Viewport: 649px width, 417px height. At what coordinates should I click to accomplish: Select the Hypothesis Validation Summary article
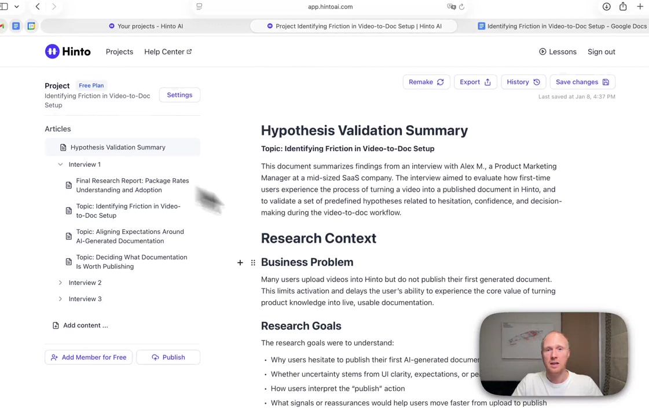[x=118, y=147]
